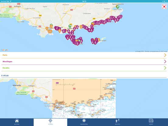Select the green escale marker at Hyères

pos(70,26)
